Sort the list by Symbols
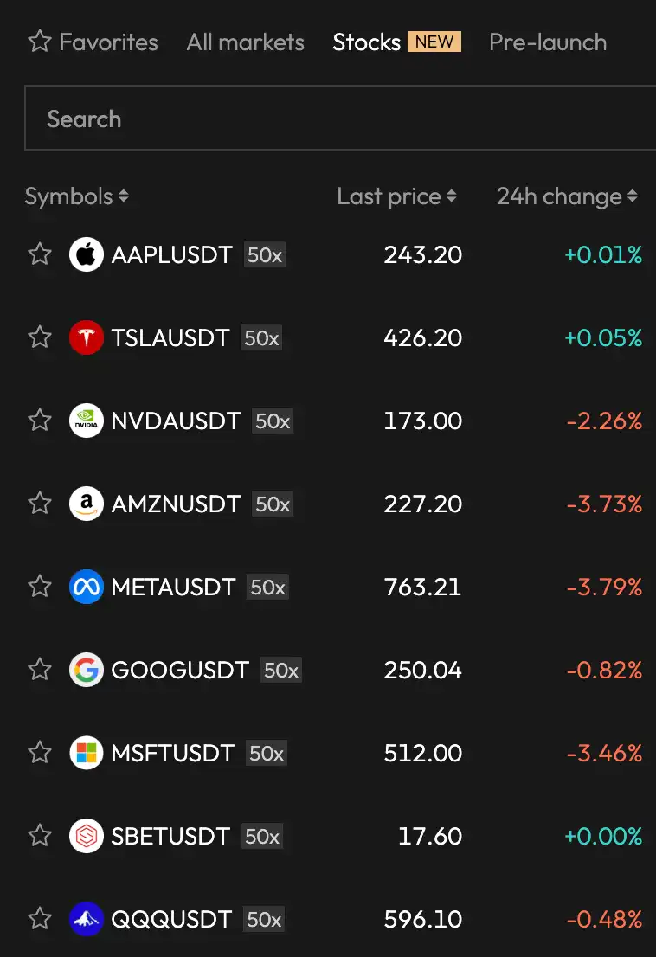This screenshot has width=656, height=957. (76, 197)
